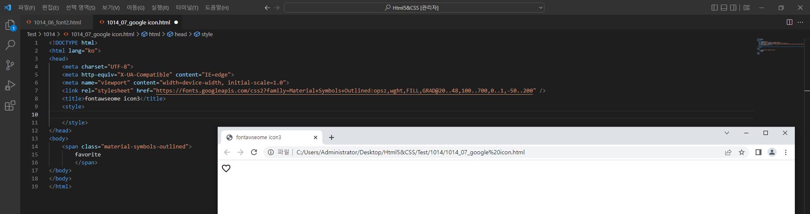Screen dimensions: 810x214
Task: Open the Search view in activity bar
Action: point(10,45)
